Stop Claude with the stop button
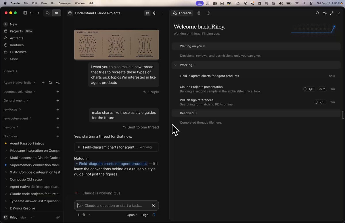Screen dimensions: 345x223 click(x=154, y=205)
